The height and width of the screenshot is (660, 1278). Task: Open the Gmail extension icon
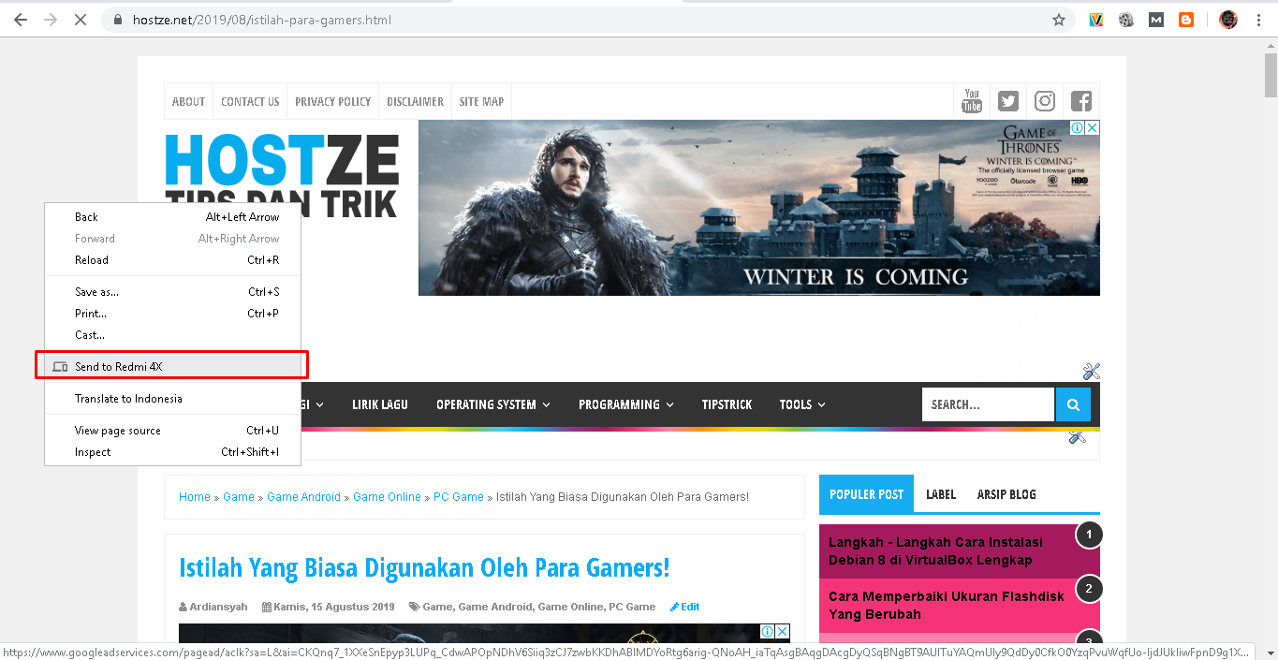click(x=1155, y=19)
